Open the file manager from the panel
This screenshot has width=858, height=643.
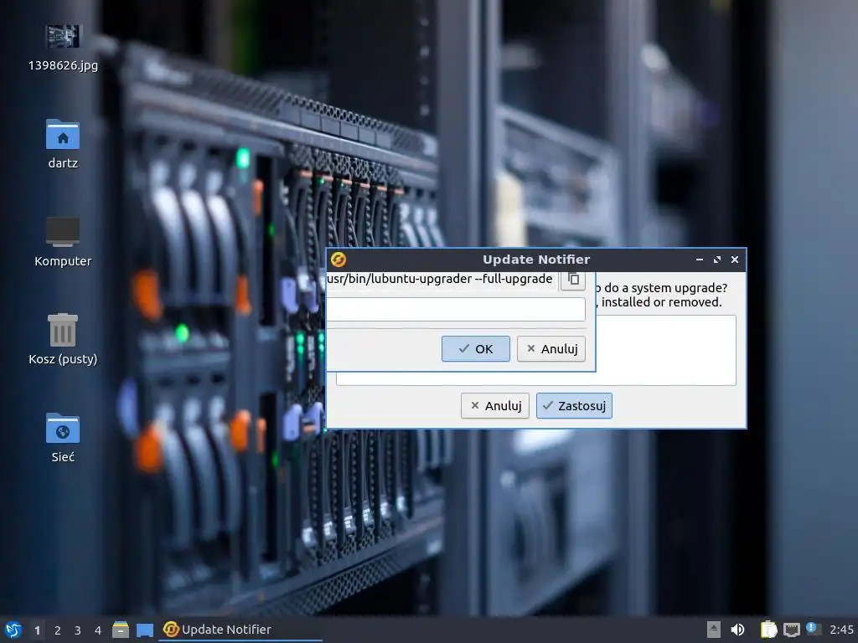point(121,630)
